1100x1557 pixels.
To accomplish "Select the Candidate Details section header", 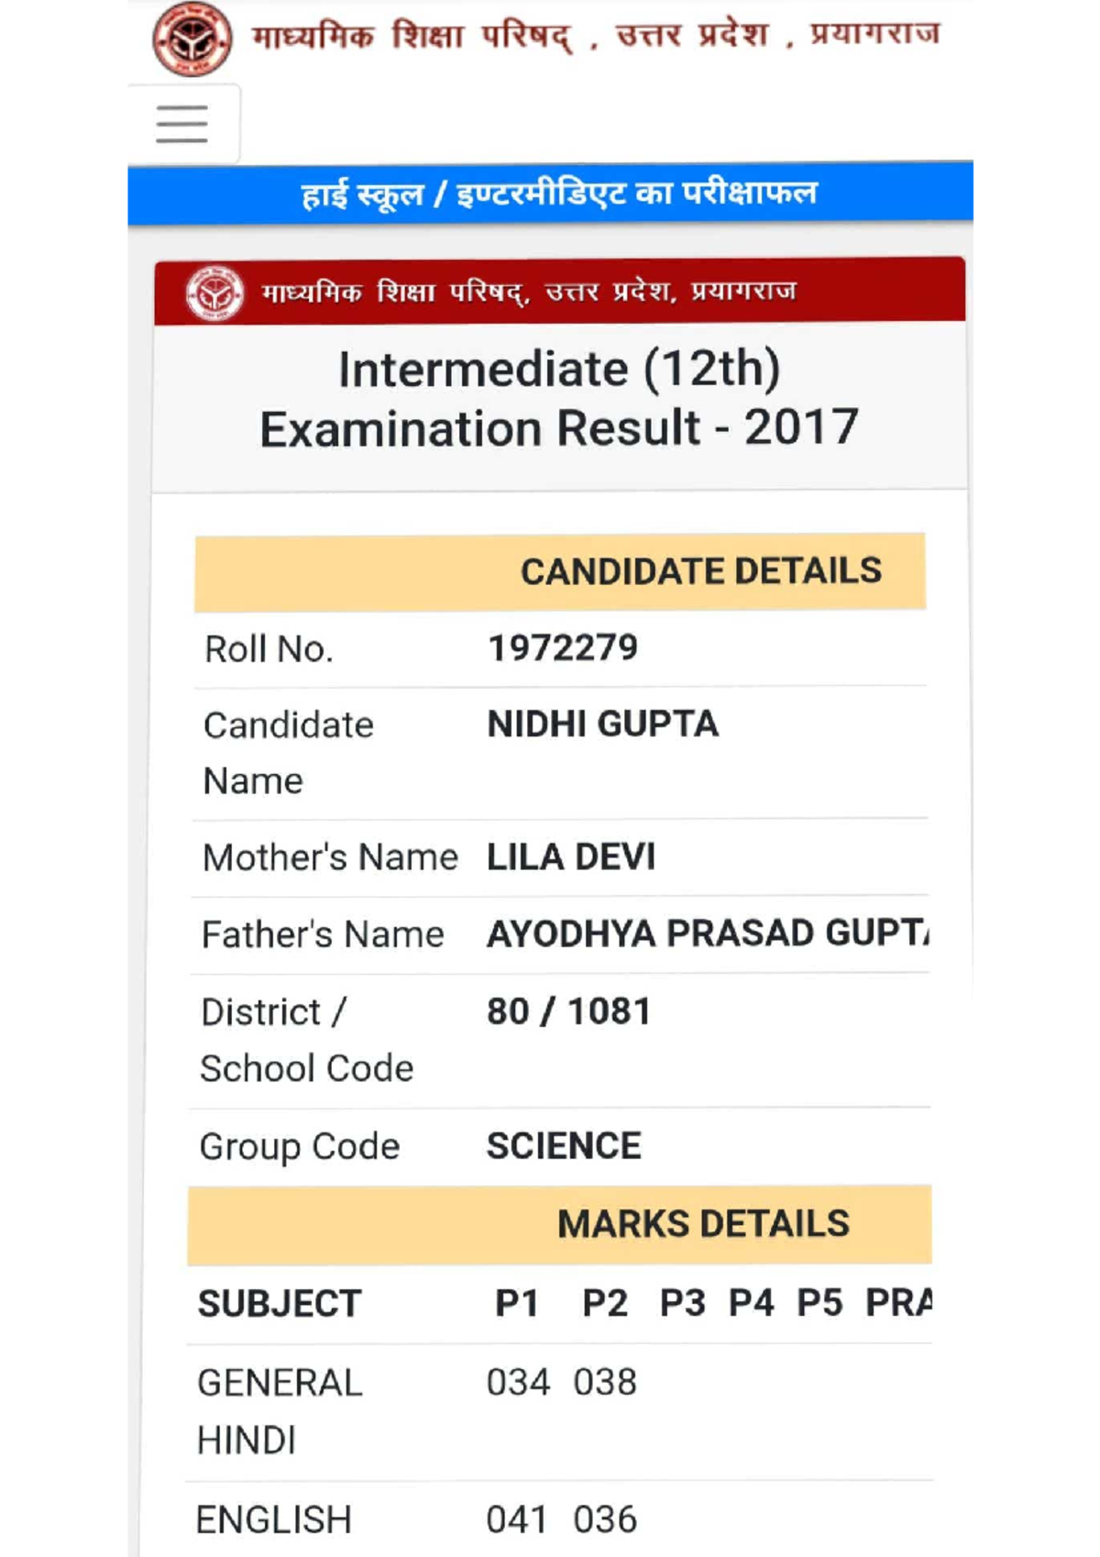I will 700,571.
